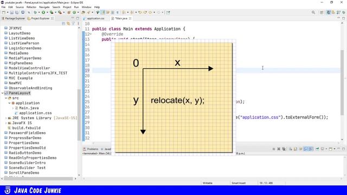The image size is (347, 195).
Task: Open the application.css editor tab
Action: pos(94,18)
